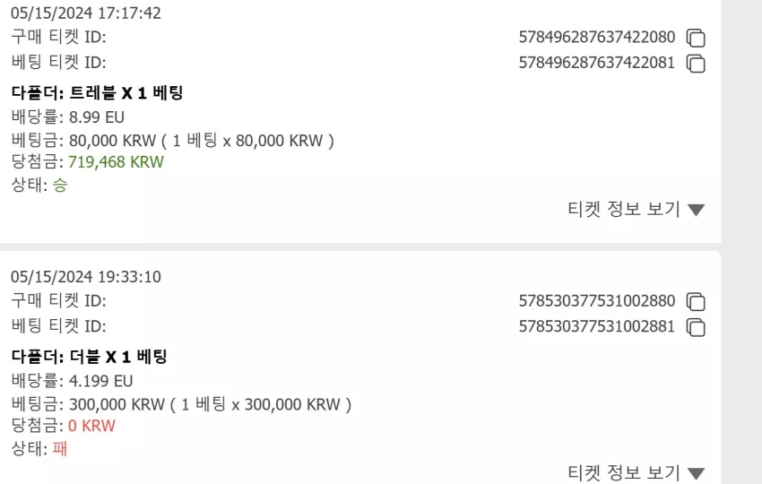Screen dimensions: 762x484
Task: Expand the arrow for the 17:17:42 ticket
Action: [x=697, y=210]
